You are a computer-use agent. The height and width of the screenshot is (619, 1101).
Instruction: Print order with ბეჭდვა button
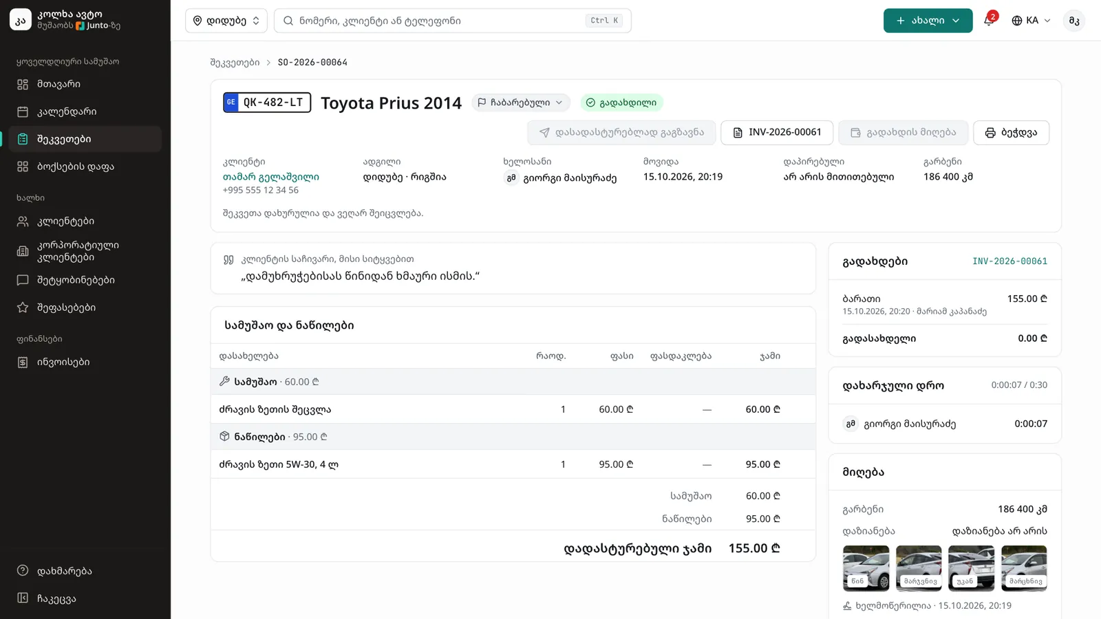coord(1011,133)
